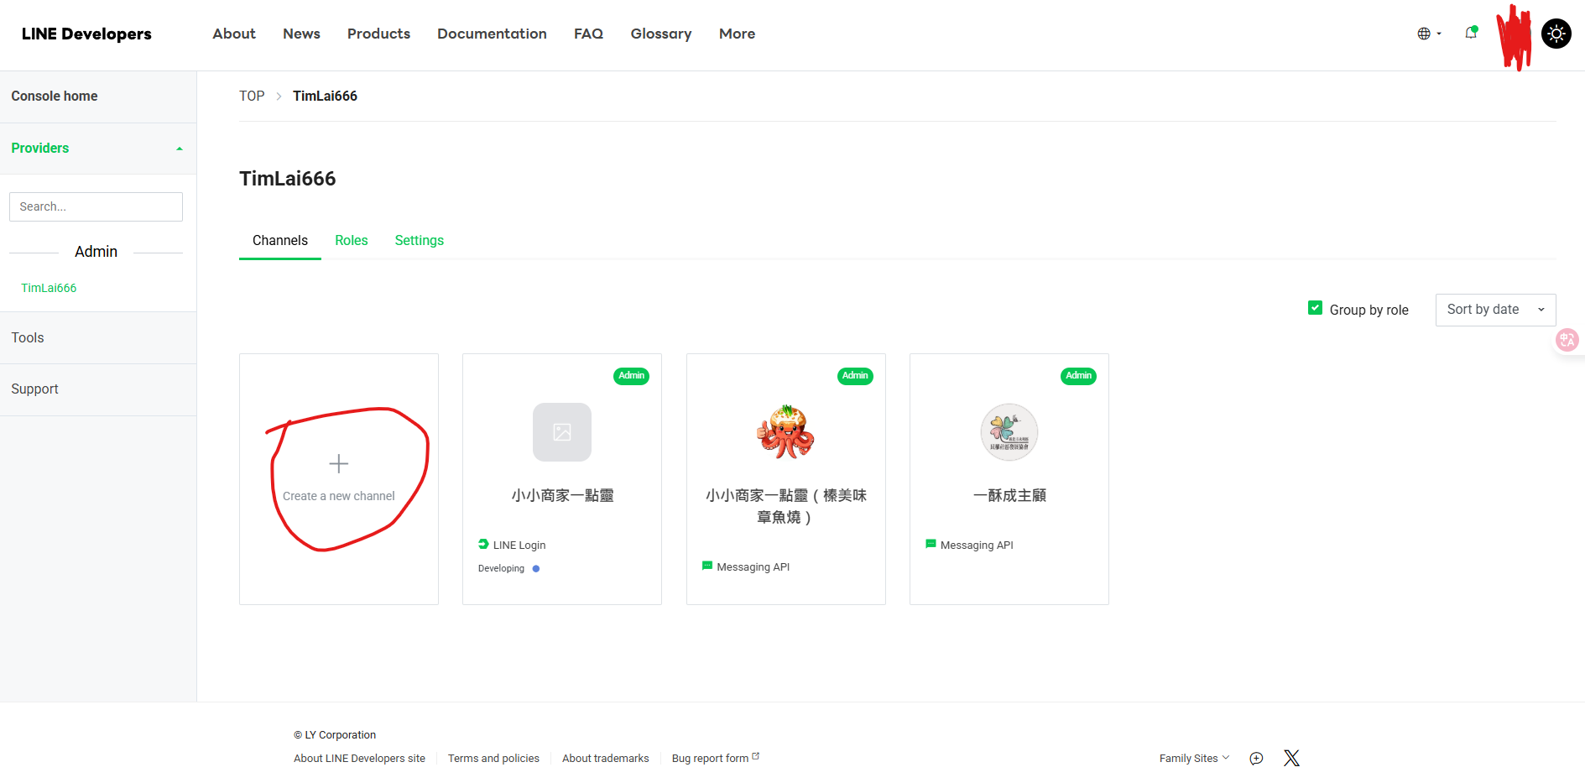Open the Sort by date dropdown
This screenshot has height=783, width=1585.
point(1494,310)
